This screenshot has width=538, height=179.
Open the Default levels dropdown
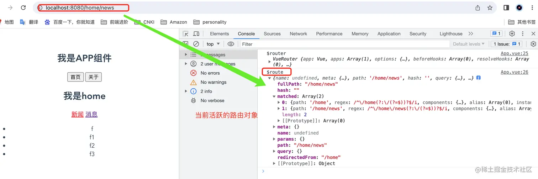469,44
